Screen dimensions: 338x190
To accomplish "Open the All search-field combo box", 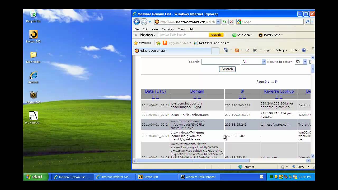I will (x=253, y=62).
